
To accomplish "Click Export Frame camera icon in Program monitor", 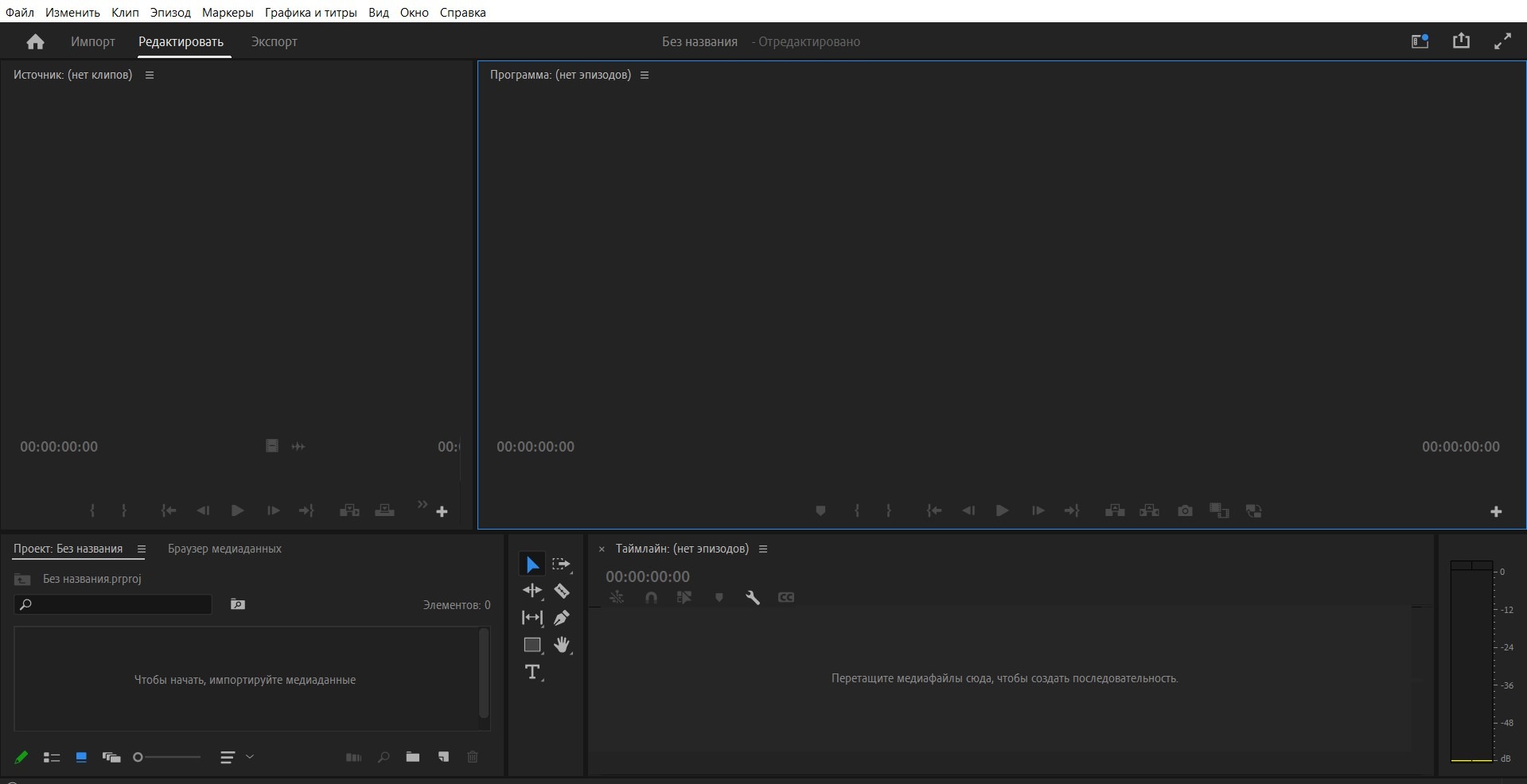I will 1185,510.
